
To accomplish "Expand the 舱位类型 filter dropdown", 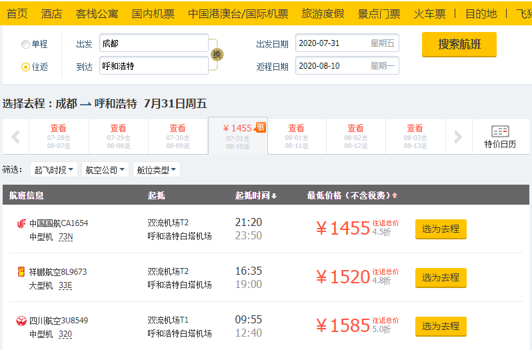I will pyautogui.click(x=157, y=170).
